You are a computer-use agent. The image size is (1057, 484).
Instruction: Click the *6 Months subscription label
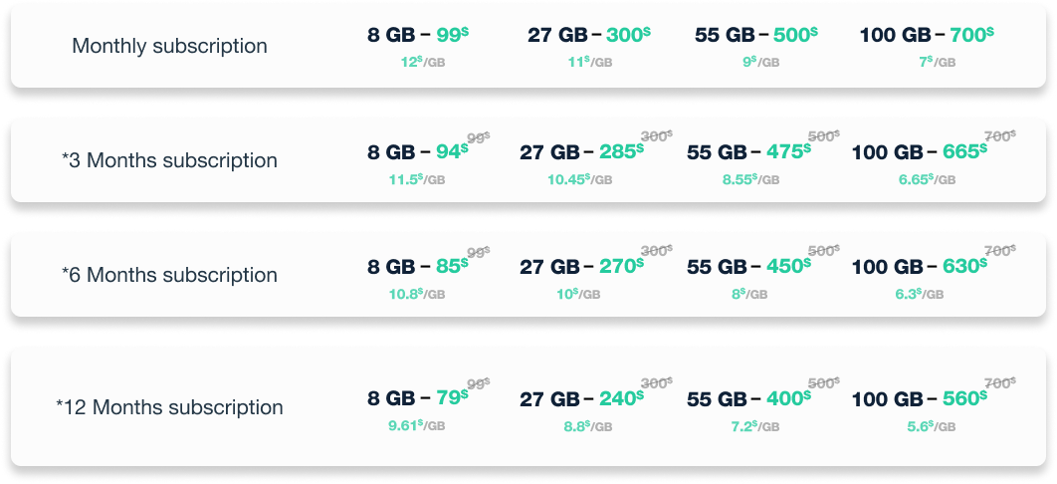169,275
